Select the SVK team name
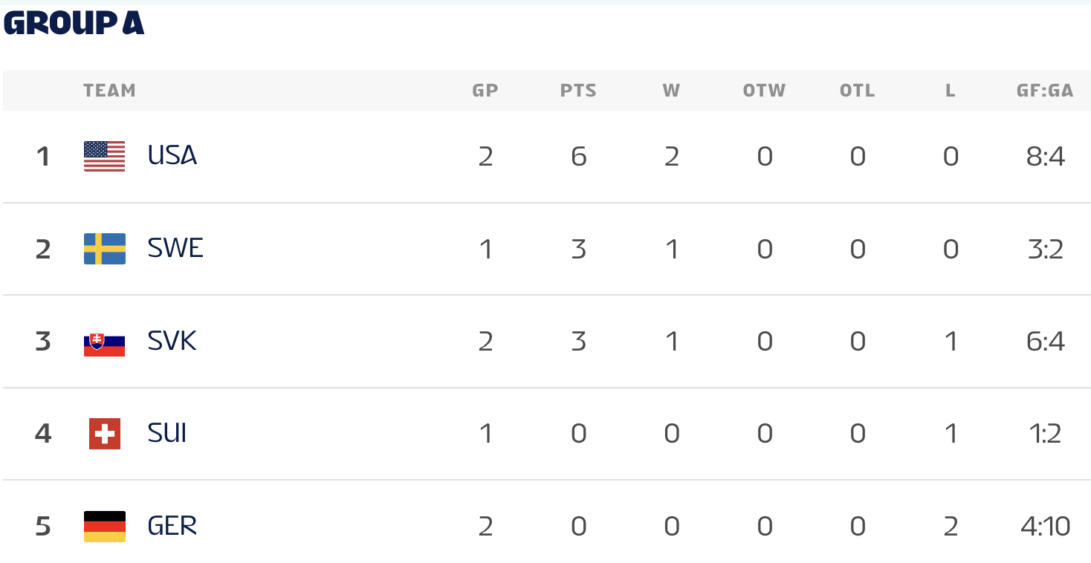Viewport: 1091px width, 563px height. click(x=172, y=342)
